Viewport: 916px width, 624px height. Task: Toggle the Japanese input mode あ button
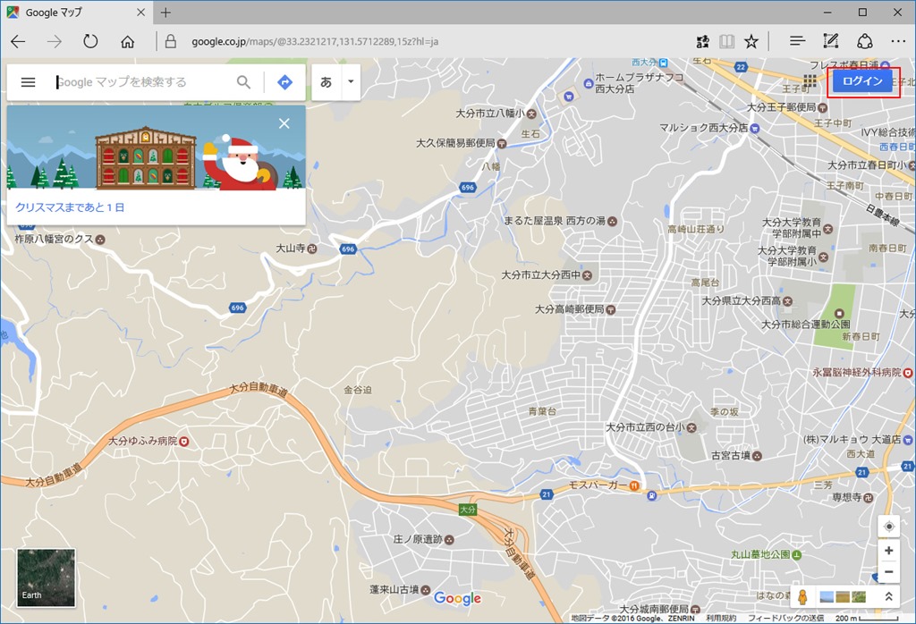[x=326, y=82]
